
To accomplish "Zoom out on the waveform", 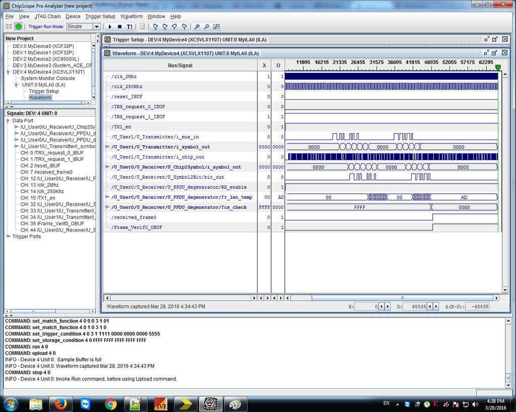I will click(207, 27).
